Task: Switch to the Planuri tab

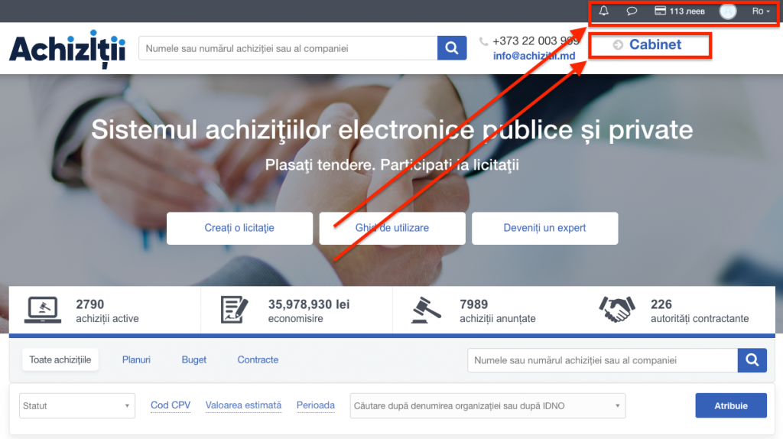Action: 136,359
